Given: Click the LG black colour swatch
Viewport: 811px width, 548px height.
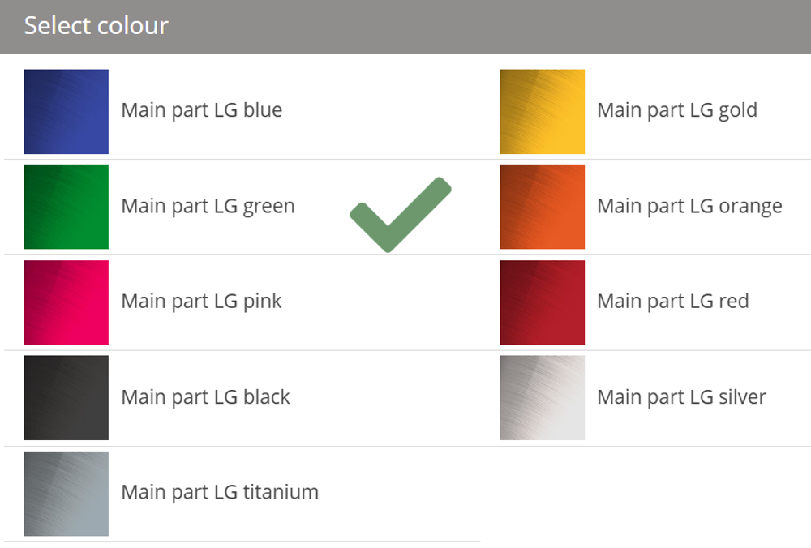Looking at the screenshot, I should [66, 398].
